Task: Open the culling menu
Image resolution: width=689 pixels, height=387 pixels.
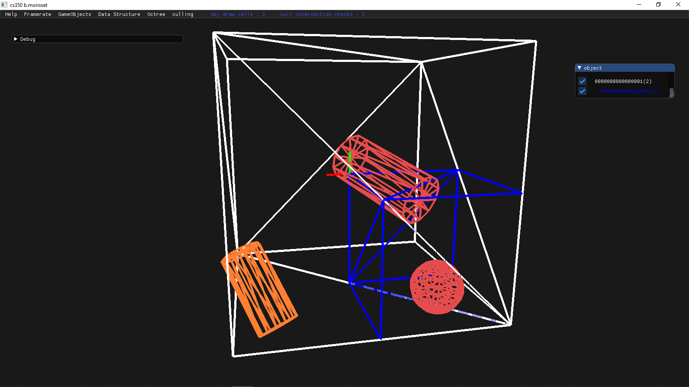Action: pyautogui.click(x=183, y=14)
